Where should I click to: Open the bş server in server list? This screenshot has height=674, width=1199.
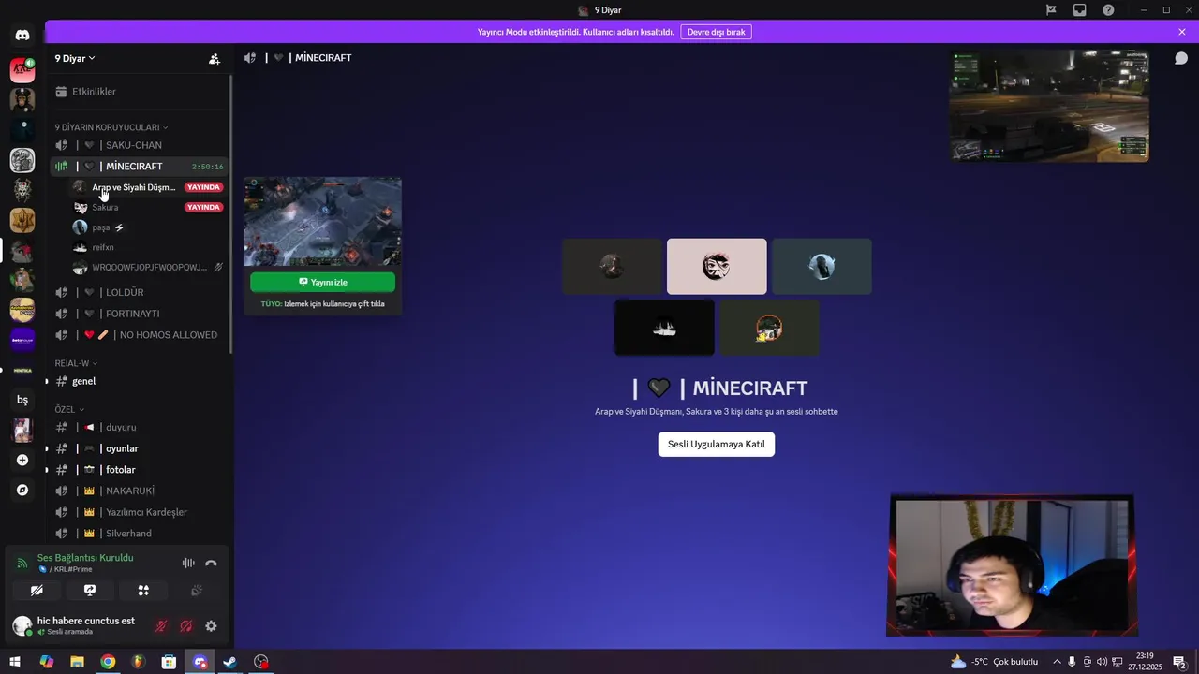tap(22, 400)
